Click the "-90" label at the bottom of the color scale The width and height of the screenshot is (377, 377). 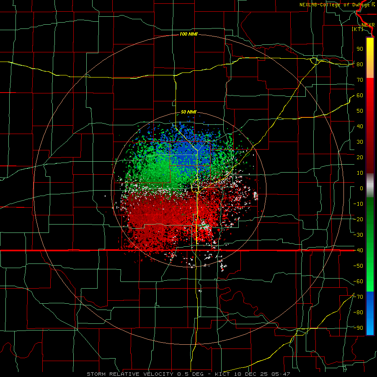pos(358,328)
